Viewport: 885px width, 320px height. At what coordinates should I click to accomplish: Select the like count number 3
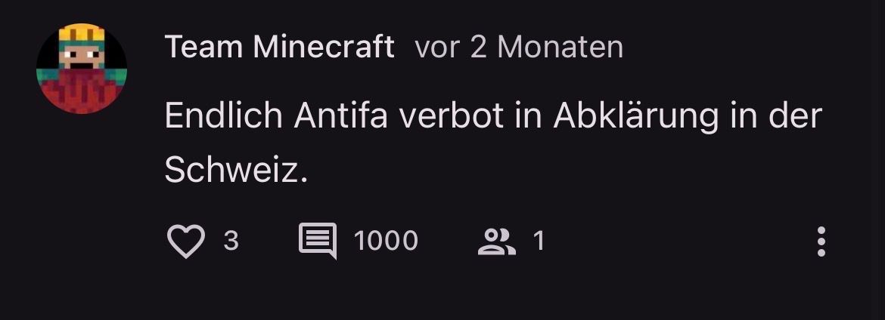(x=231, y=241)
